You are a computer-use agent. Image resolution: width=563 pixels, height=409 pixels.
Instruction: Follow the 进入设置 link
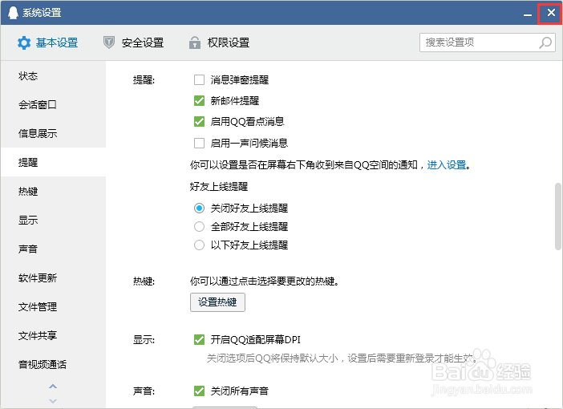[x=447, y=165]
